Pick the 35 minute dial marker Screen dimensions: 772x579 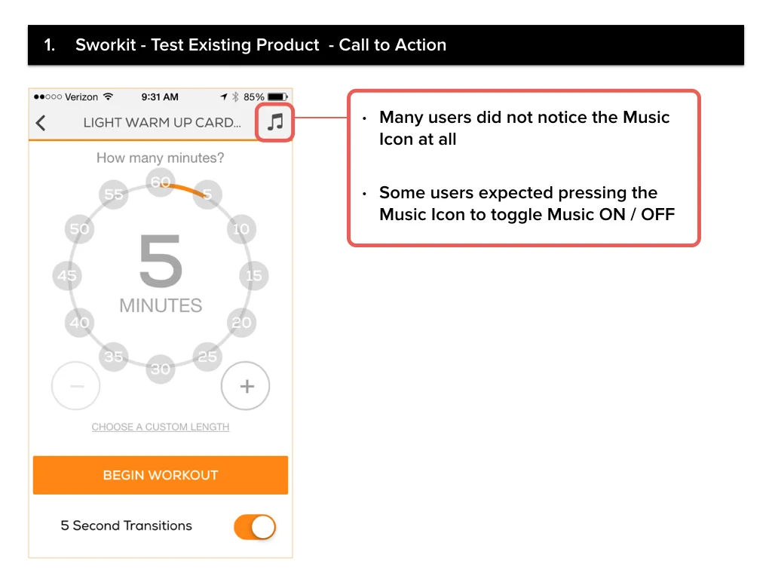click(x=114, y=357)
